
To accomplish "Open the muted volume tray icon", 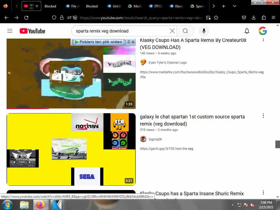I will pos(252,205).
